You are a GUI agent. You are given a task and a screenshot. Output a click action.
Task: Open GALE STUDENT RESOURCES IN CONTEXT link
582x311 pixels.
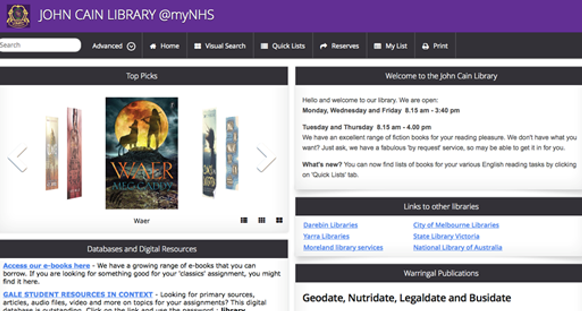(78, 294)
